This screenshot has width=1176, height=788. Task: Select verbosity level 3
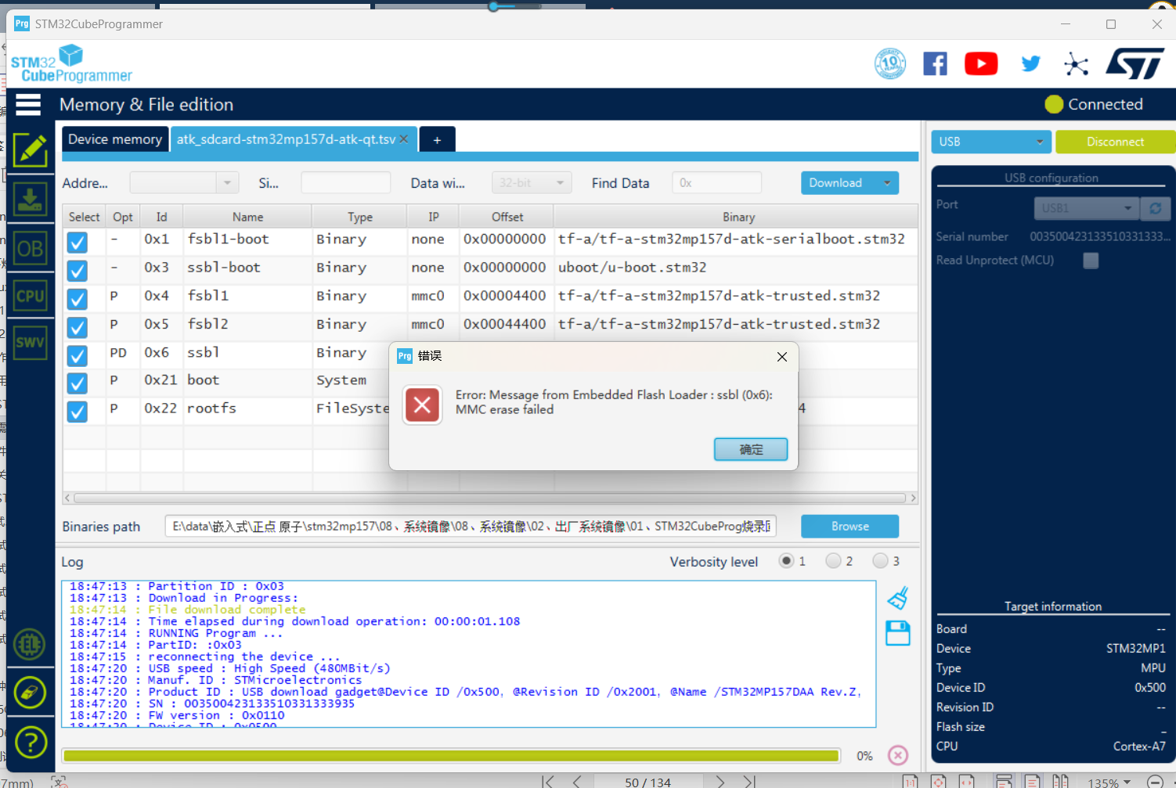point(880,560)
